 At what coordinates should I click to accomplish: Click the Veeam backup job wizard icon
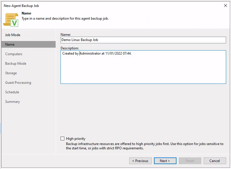pos(11,20)
